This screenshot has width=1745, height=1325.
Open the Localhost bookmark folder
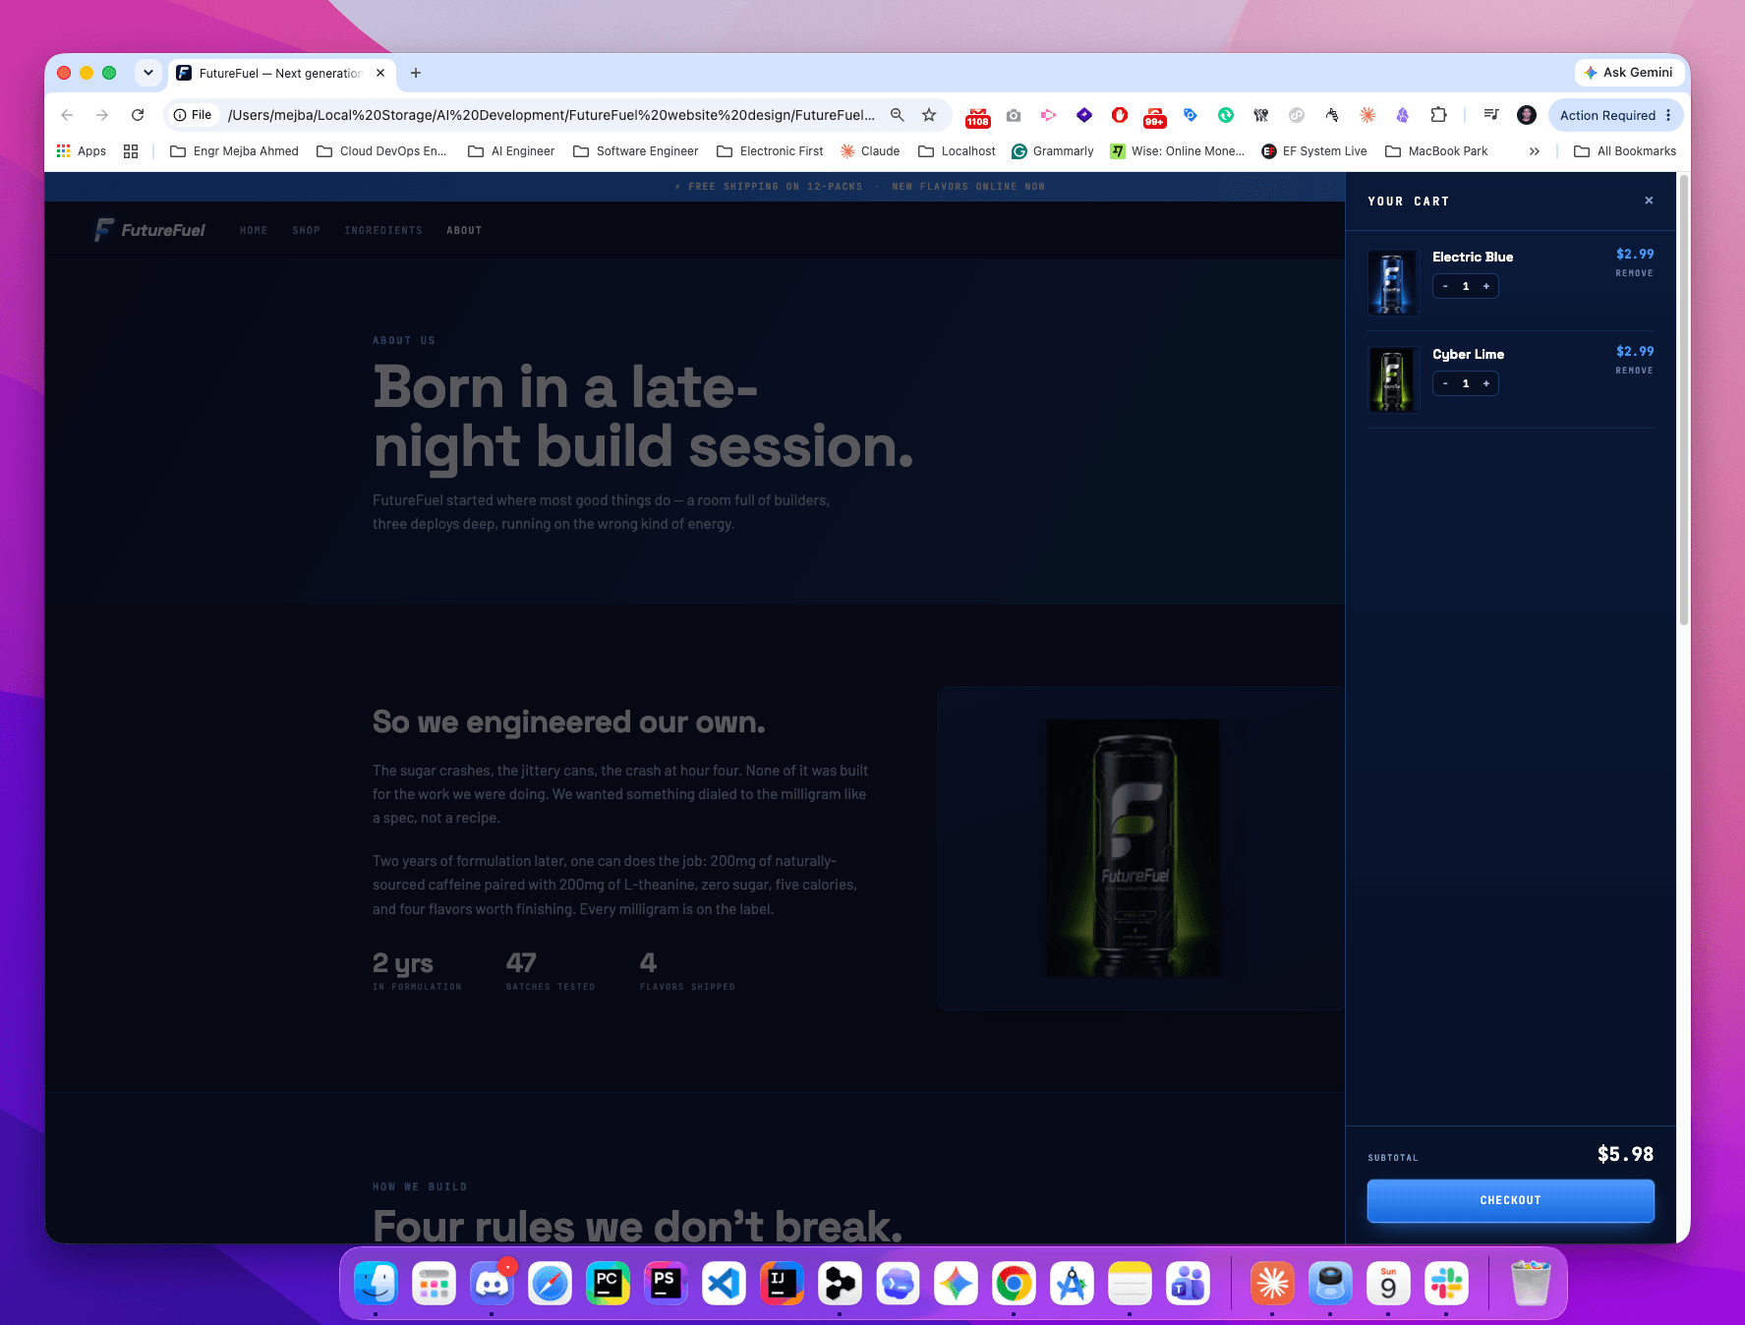(x=957, y=150)
